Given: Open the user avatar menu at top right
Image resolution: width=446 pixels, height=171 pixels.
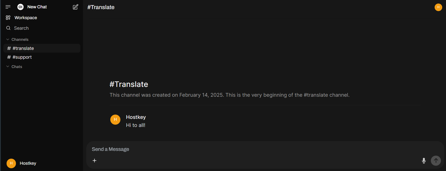Looking at the screenshot, I should tap(438, 7).
